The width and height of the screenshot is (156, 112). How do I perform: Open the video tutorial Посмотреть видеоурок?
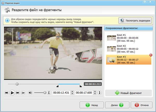point(135,21)
